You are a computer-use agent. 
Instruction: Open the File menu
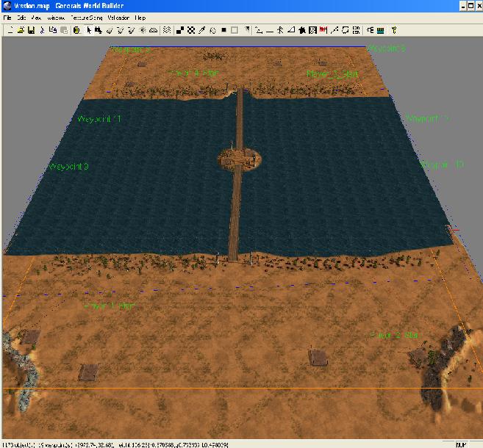click(x=7, y=17)
